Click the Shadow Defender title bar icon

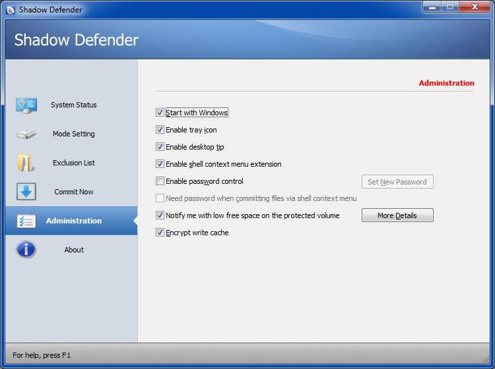(11, 10)
